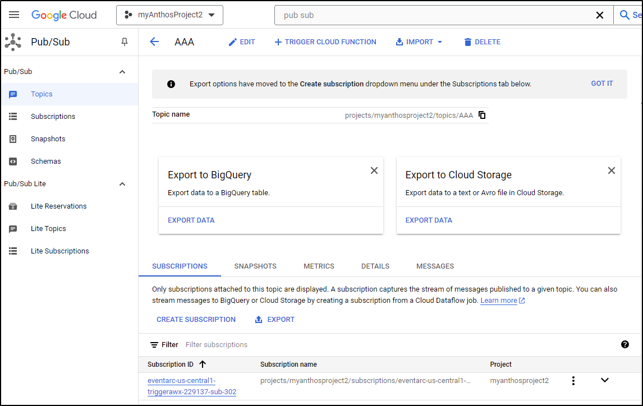The image size is (643, 406).
Task: Click the Google Cloud logo
Action: pyautogui.click(x=64, y=15)
